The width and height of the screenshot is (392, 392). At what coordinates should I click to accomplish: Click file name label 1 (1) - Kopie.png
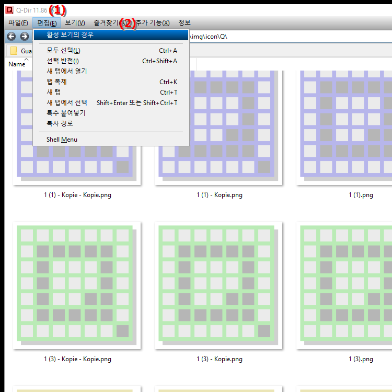[x=219, y=195]
